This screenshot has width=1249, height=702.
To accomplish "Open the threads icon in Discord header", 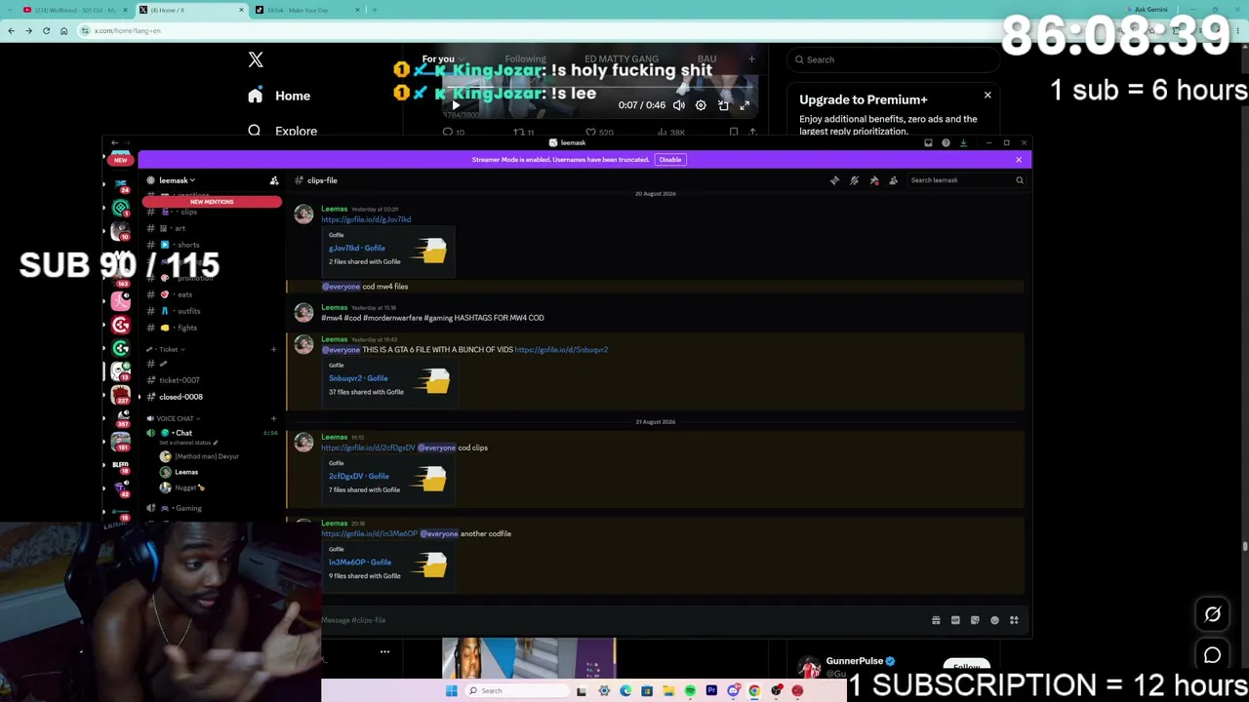I will coord(834,180).
